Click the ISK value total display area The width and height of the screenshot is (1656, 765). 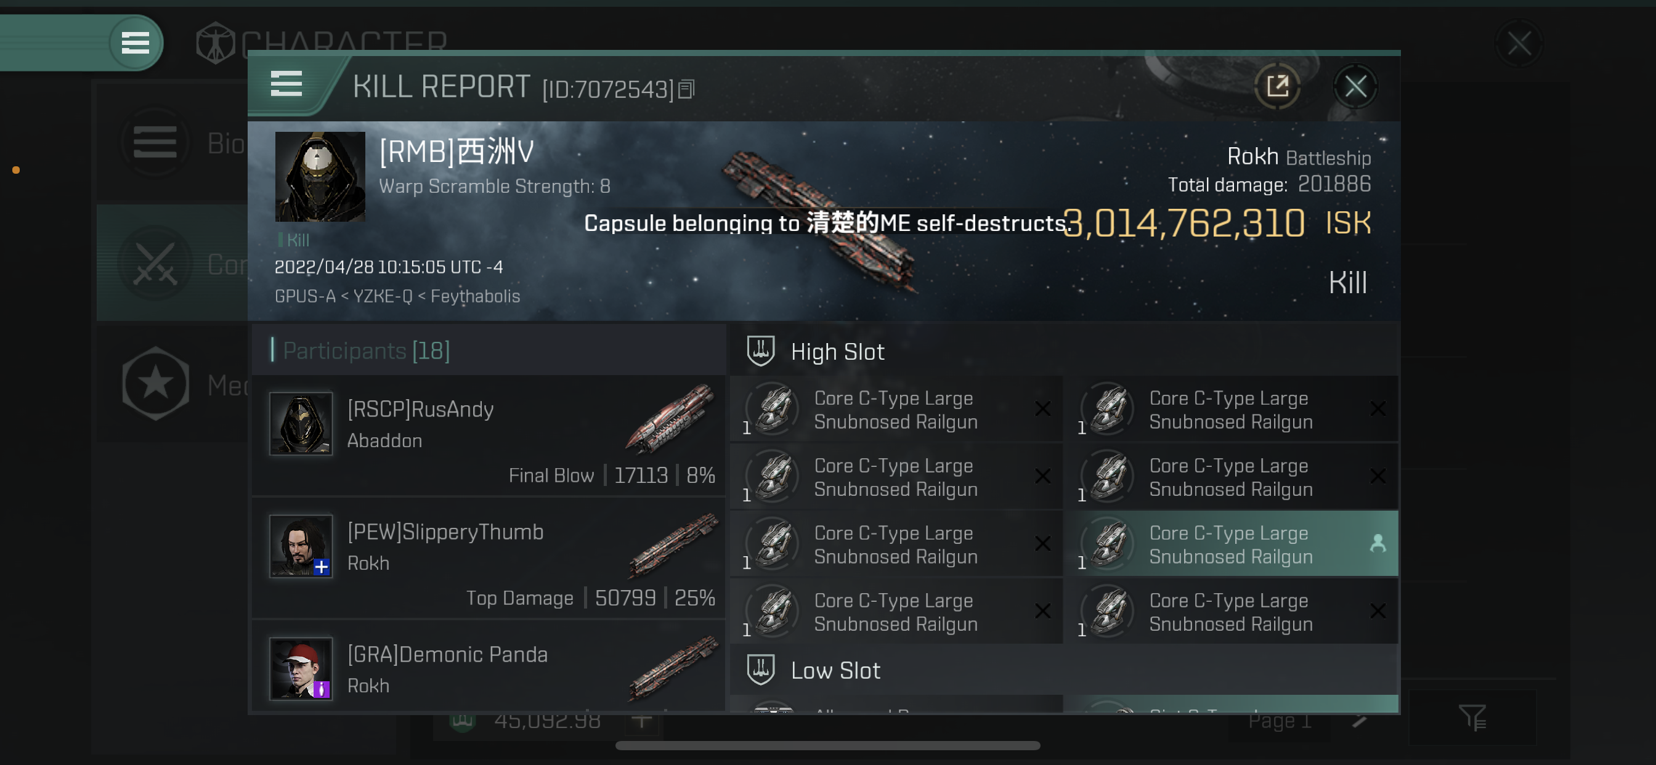click(x=1216, y=222)
